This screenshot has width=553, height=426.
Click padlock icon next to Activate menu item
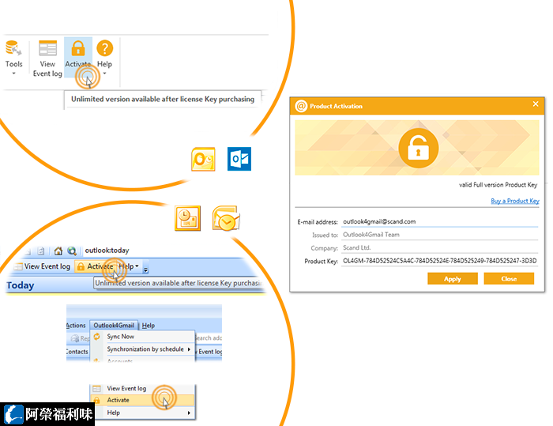click(96, 400)
